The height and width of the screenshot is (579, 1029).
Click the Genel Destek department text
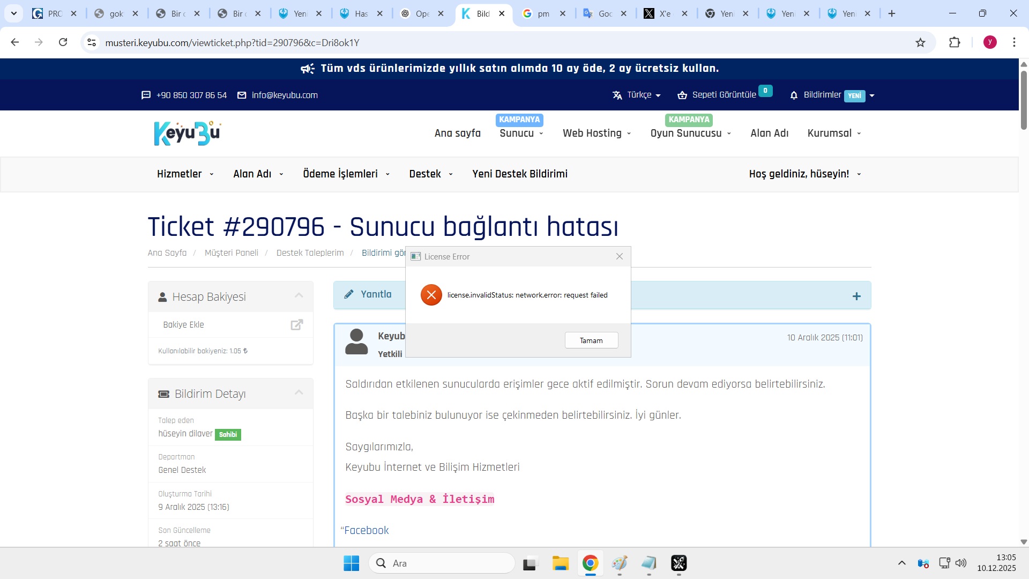tap(182, 470)
